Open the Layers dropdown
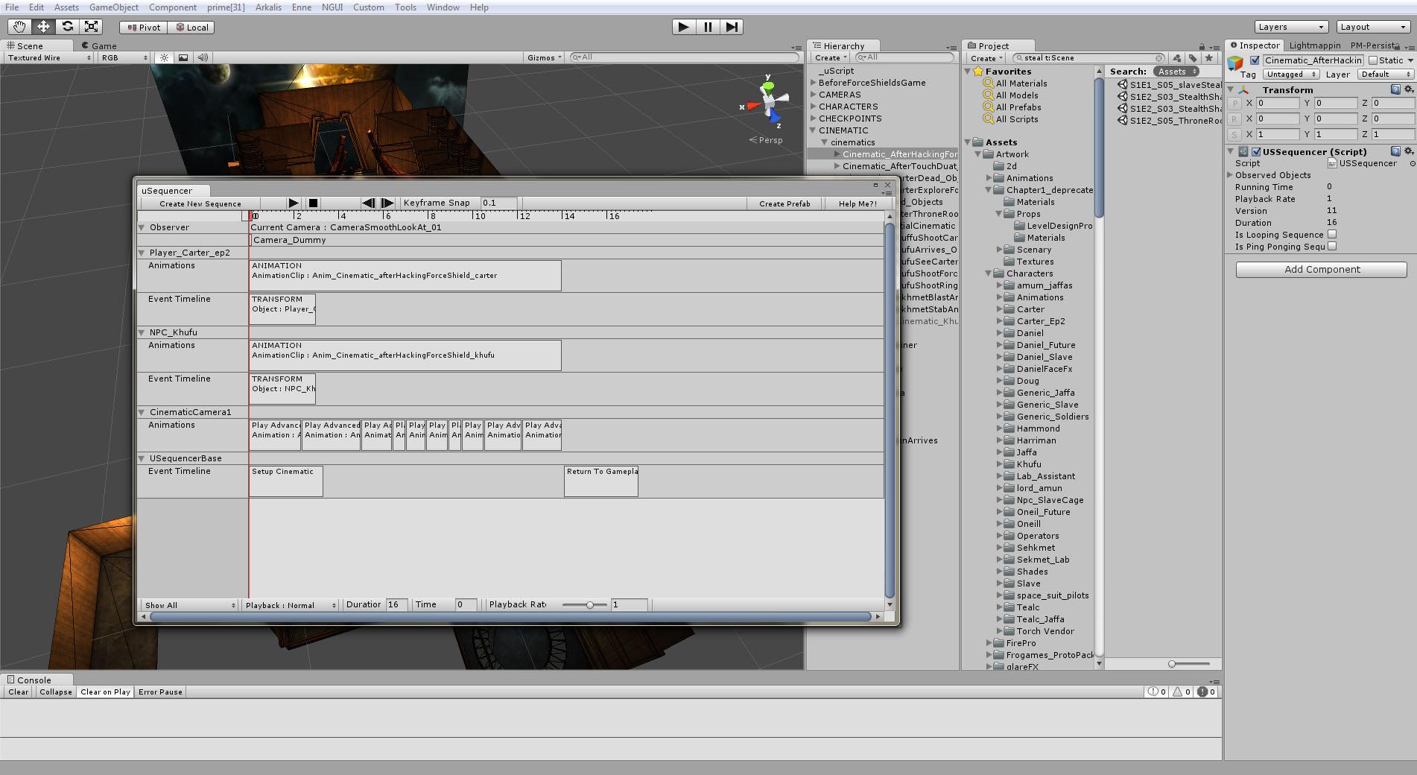The width and height of the screenshot is (1417, 775). [x=1291, y=27]
